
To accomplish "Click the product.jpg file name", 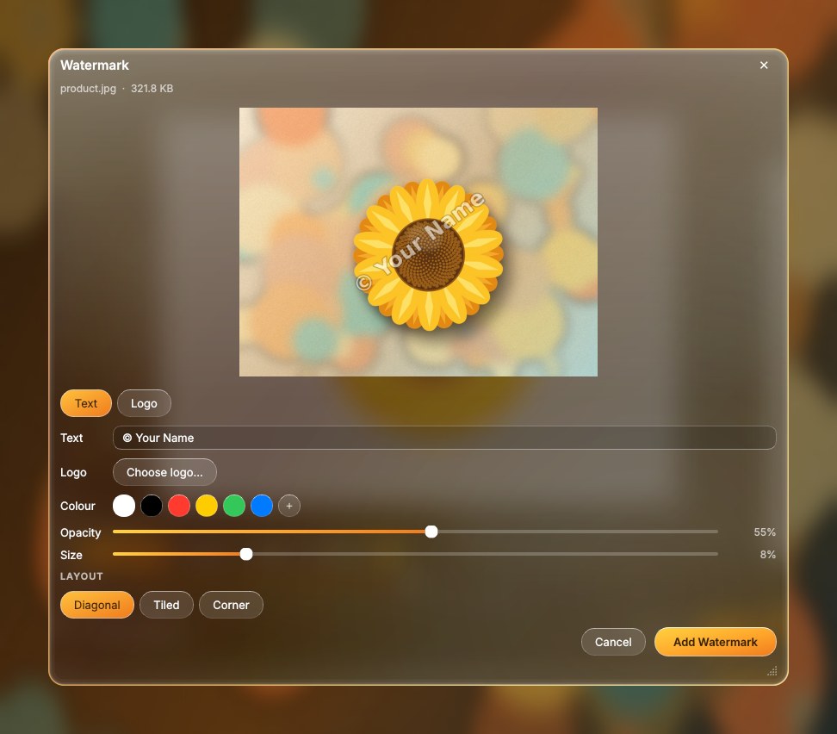I will point(88,89).
